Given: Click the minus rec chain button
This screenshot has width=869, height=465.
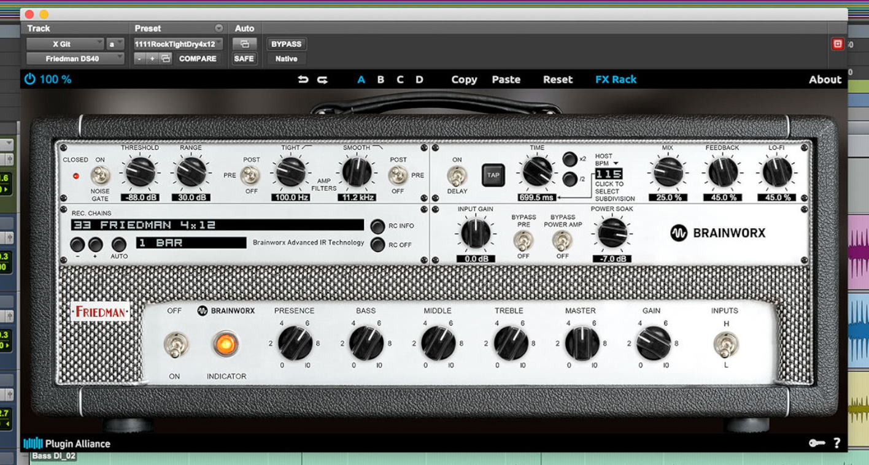Looking at the screenshot, I should (77, 245).
